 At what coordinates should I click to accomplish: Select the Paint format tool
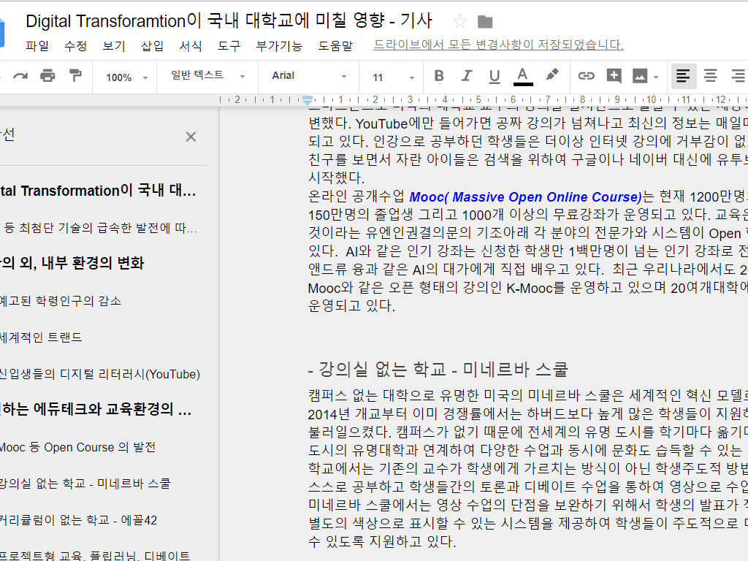coord(75,75)
